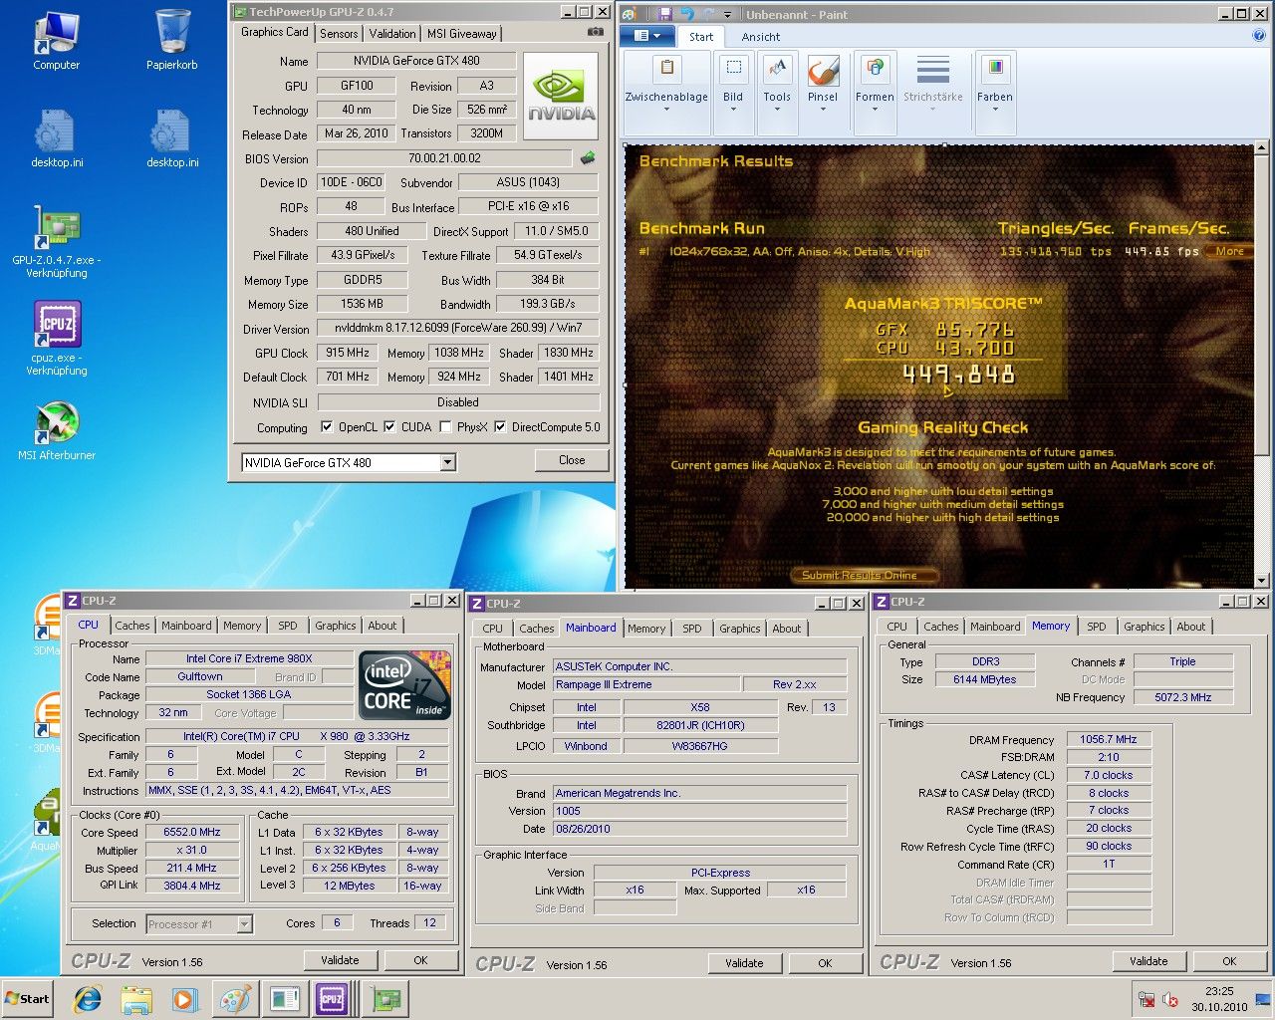Toggle the OpenCL checkbox in GPU-Z
Image resolution: width=1275 pixels, height=1020 pixels.
[x=327, y=426]
